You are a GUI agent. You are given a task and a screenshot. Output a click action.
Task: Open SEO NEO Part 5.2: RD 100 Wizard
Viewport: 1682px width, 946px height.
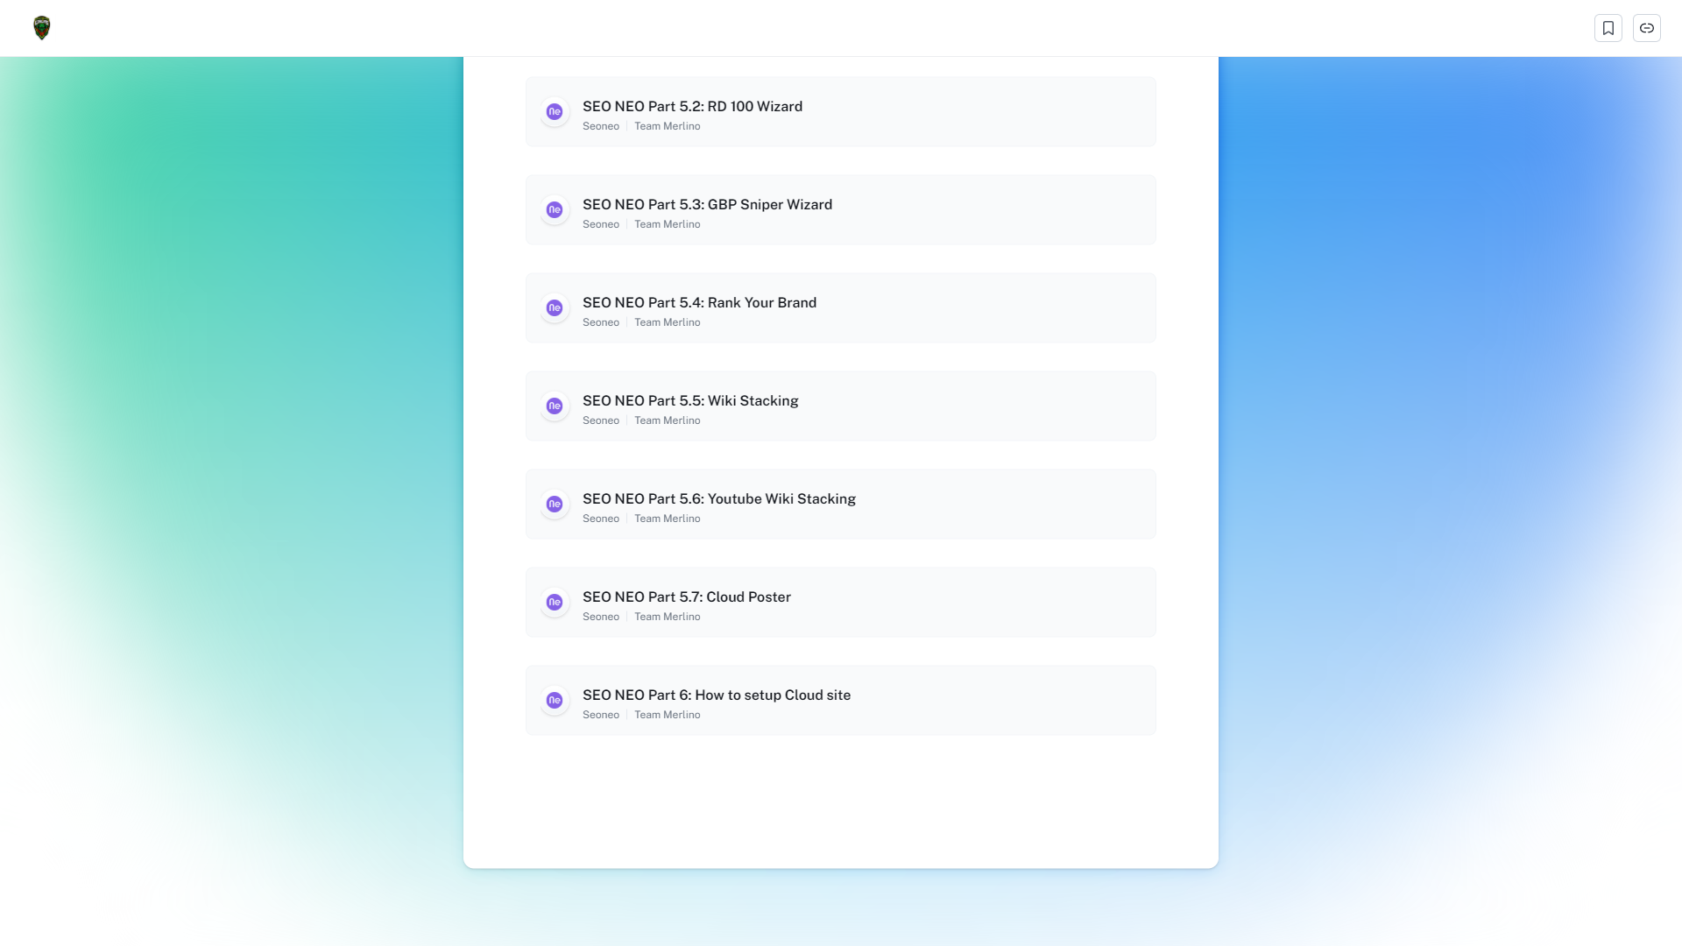(x=693, y=106)
